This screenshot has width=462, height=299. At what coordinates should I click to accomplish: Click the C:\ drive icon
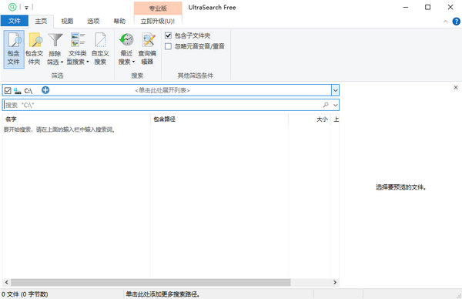click(x=18, y=90)
